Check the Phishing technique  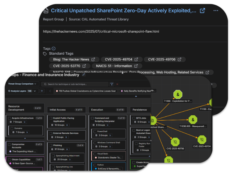click(51, 145)
